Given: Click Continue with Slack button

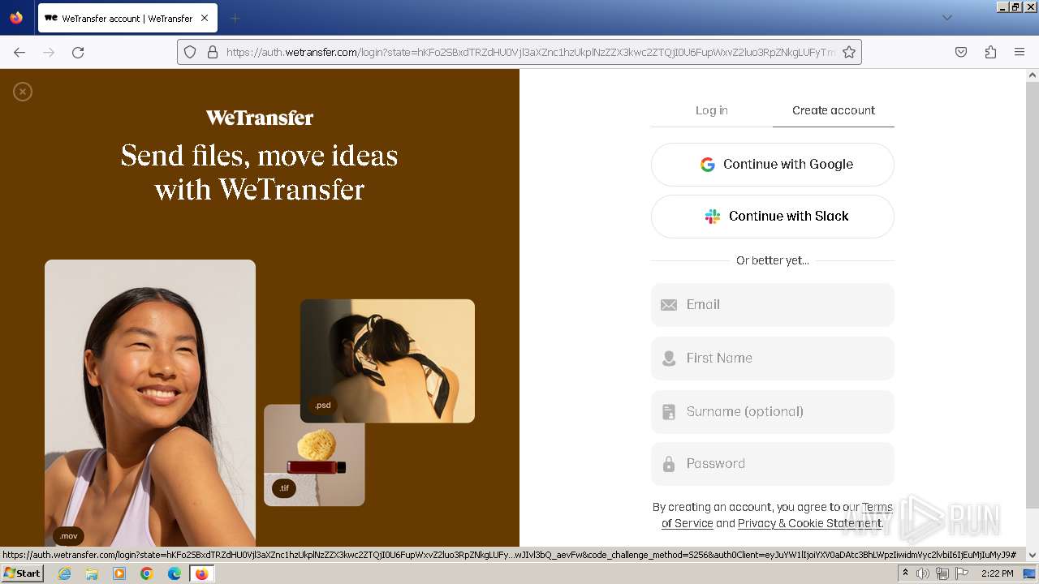Looking at the screenshot, I should (773, 217).
